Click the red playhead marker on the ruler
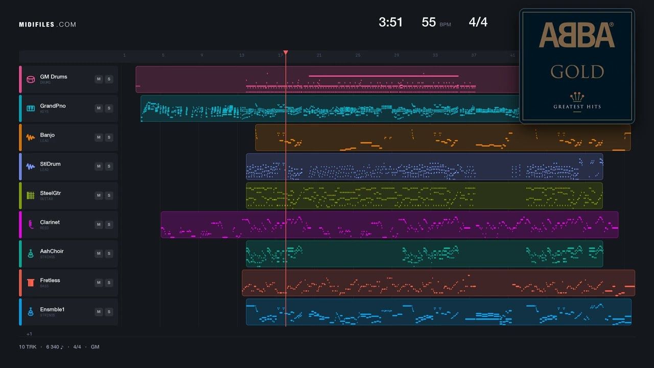This screenshot has height=368, width=654. tap(286, 53)
